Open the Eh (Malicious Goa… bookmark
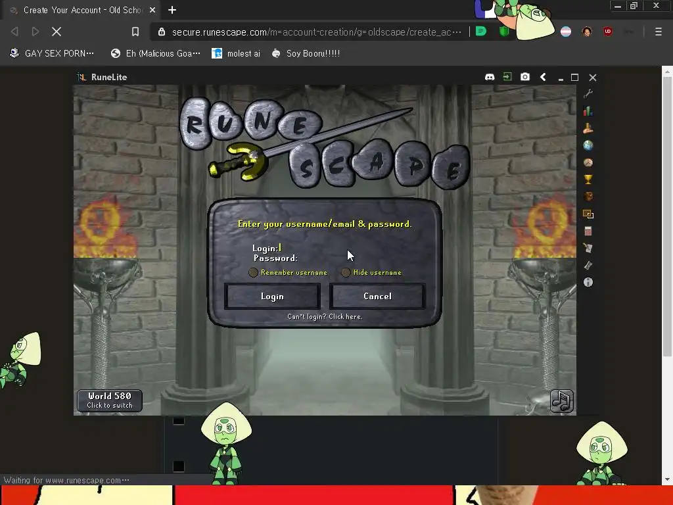 point(155,53)
